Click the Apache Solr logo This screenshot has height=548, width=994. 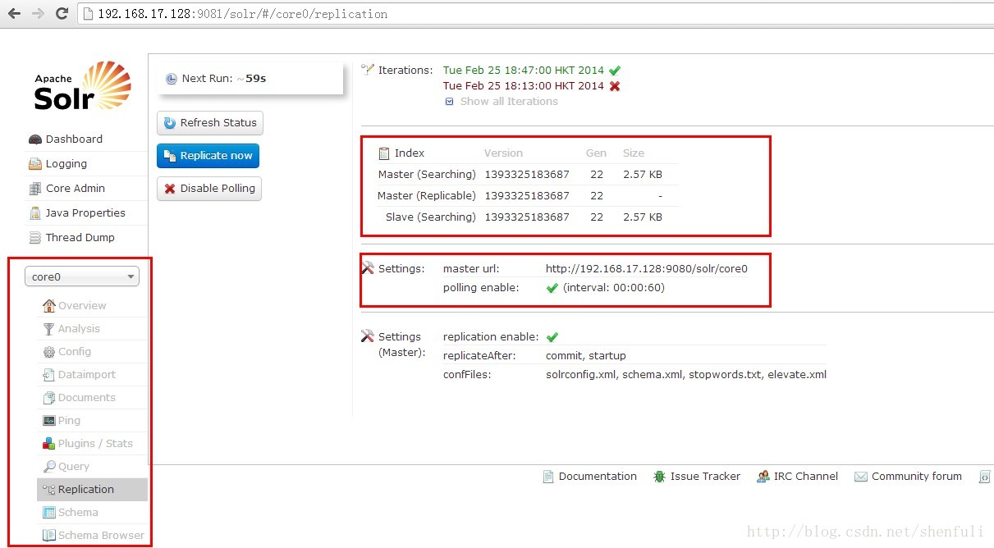[82, 85]
